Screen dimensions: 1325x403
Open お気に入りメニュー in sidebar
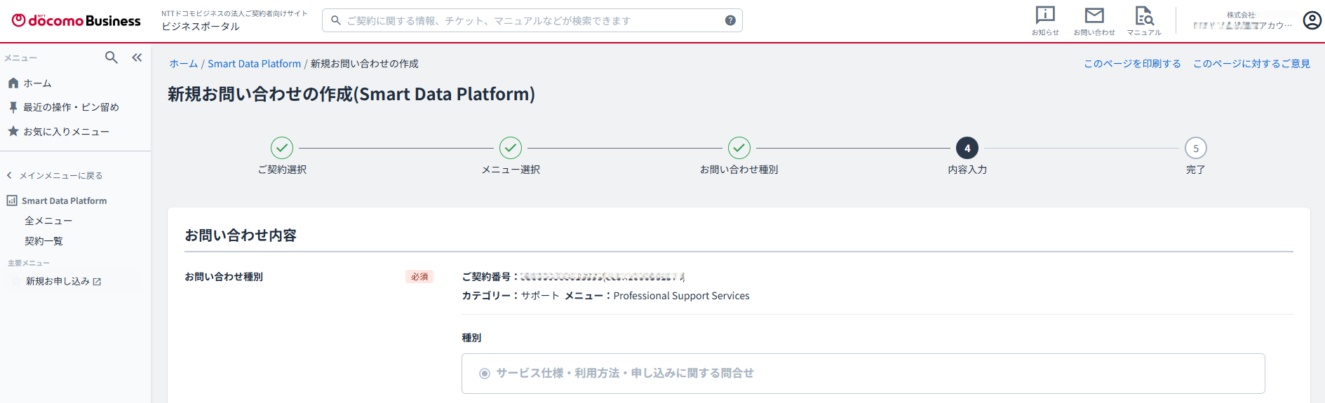[66, 132]
